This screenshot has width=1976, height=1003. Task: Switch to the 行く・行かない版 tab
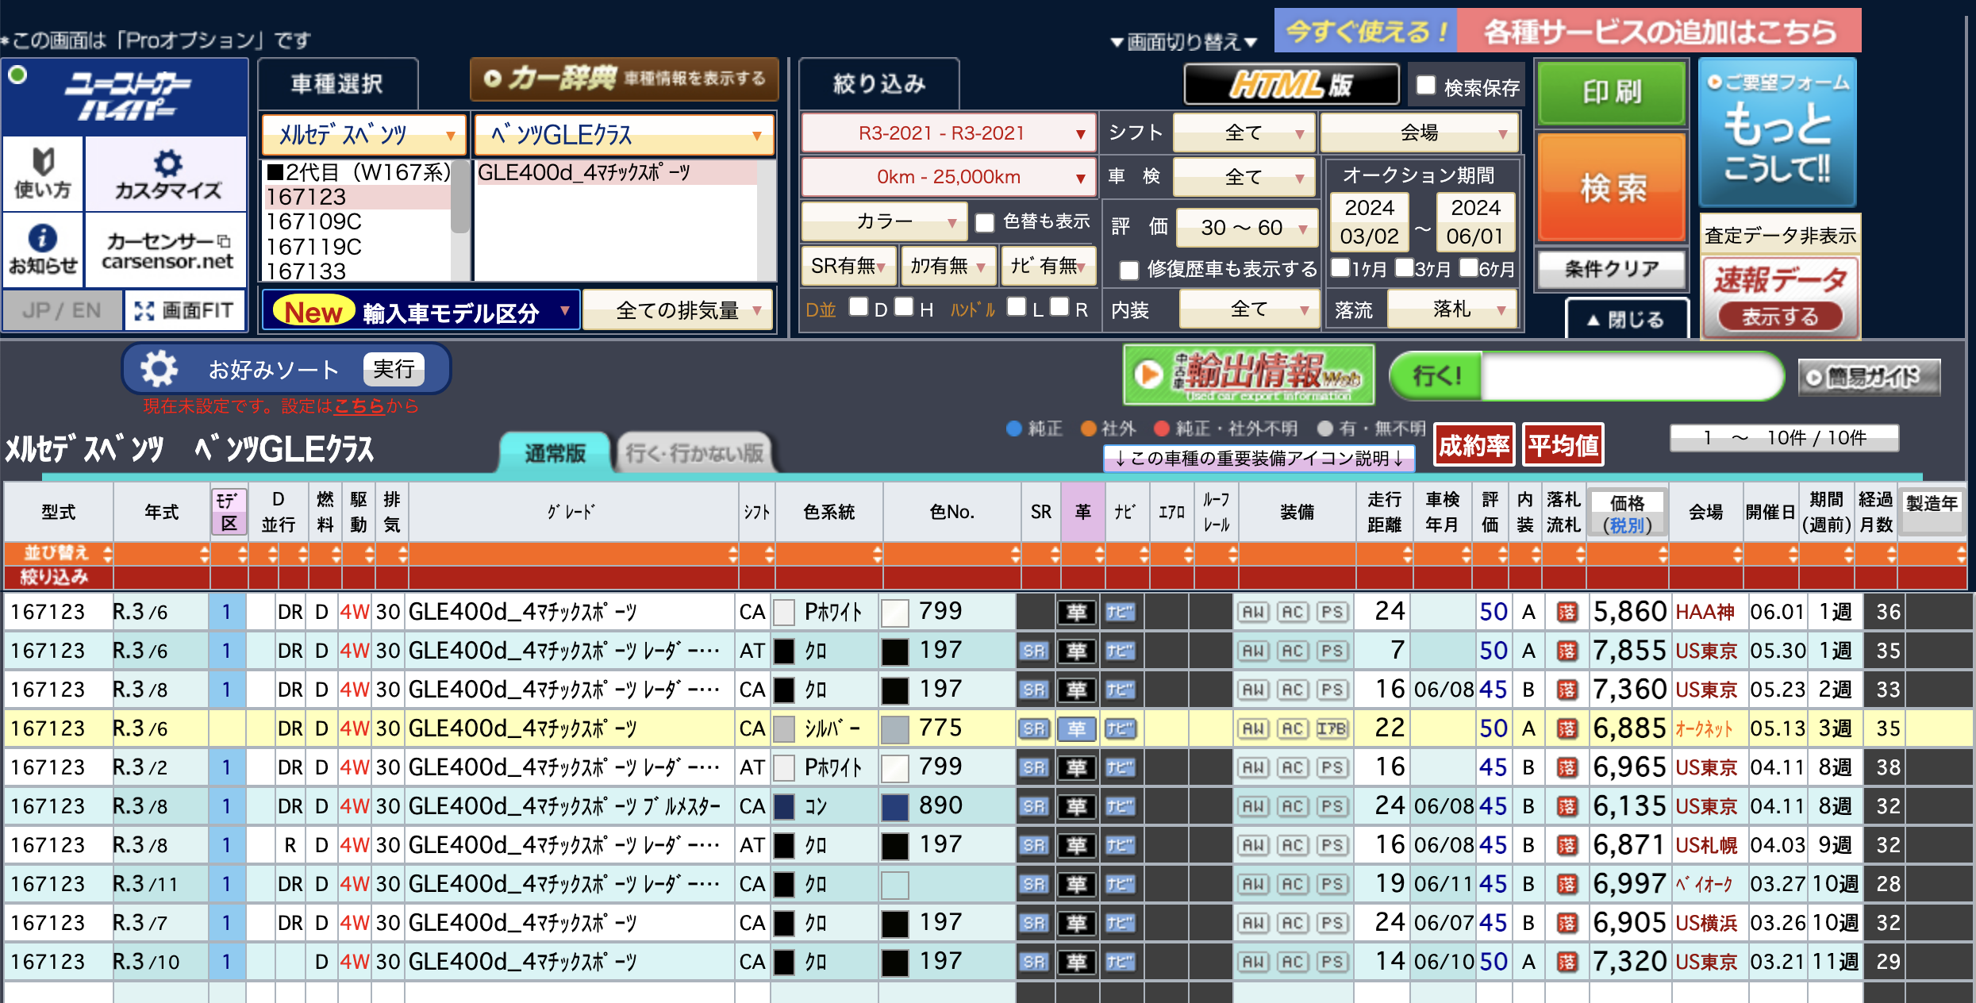point(694,453)
